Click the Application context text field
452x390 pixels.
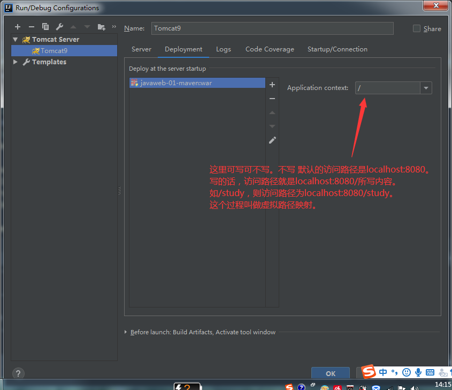(x=387, y=88)
